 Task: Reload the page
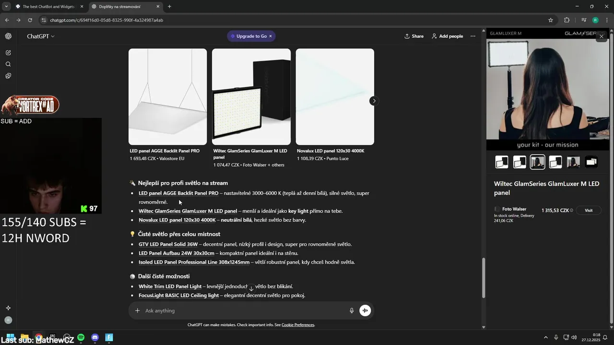point(30,20)
